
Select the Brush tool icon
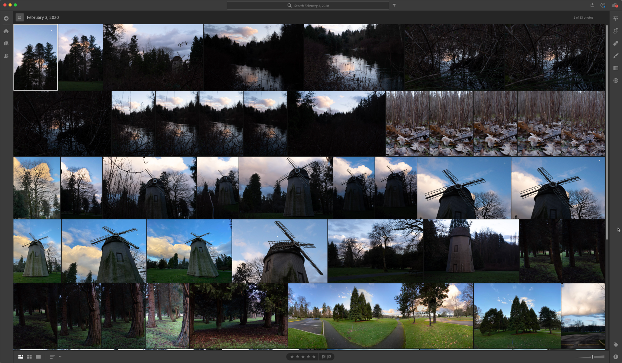tap(615, 56)
